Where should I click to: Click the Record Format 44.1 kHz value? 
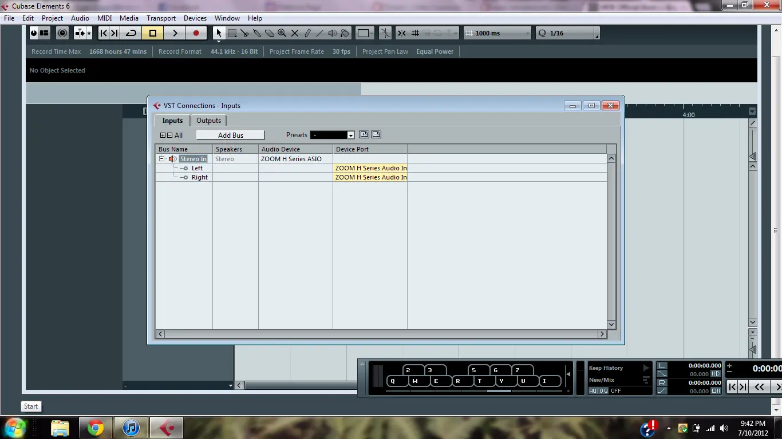pos(234,51)
